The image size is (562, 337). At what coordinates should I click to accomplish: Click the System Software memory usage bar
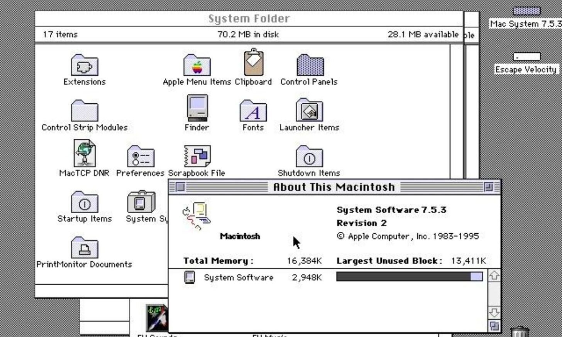pyautogui.click(x=409, y=277)
